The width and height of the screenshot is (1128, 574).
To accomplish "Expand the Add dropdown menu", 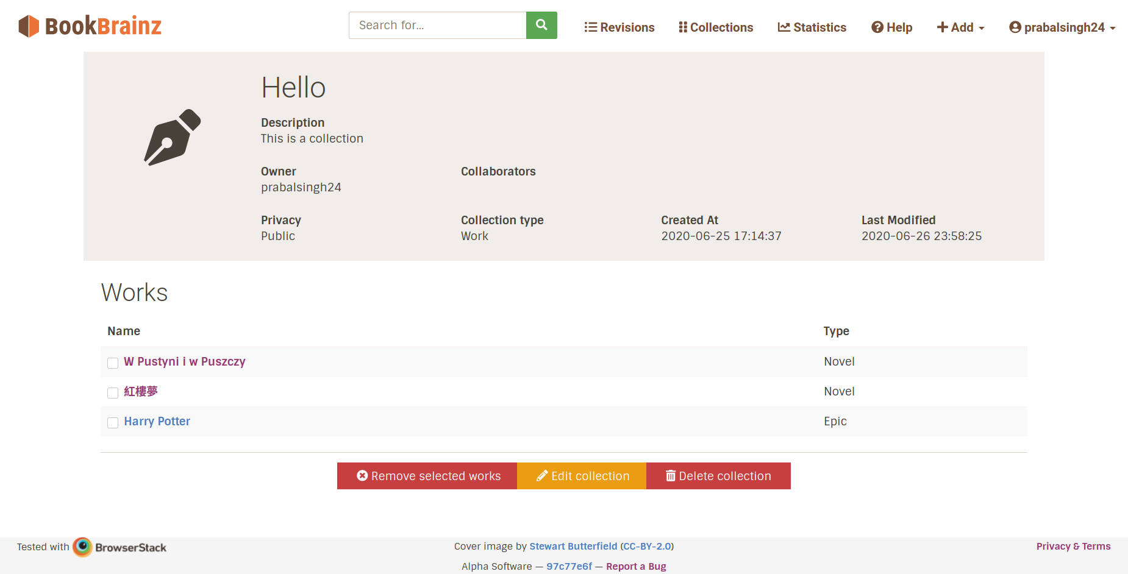I will [960, 27].
